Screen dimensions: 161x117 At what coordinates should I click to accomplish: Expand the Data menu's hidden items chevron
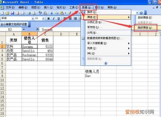click(106, 63)
